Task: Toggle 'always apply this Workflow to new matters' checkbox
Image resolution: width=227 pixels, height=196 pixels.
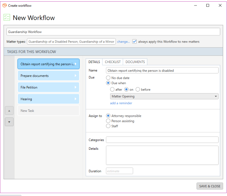Action: click(134, 41)
